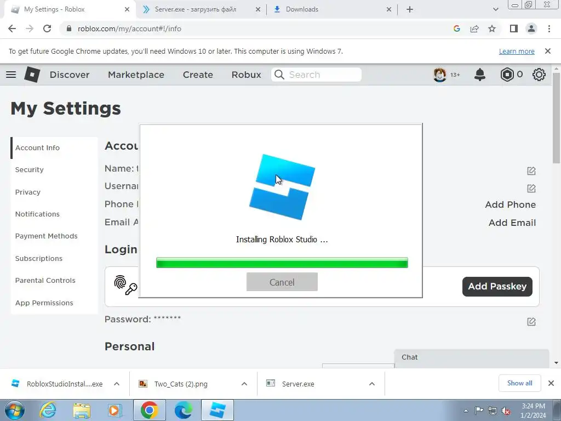Click Add Phone link
This screenshot has height=421, width=561.
pos(511,204)
